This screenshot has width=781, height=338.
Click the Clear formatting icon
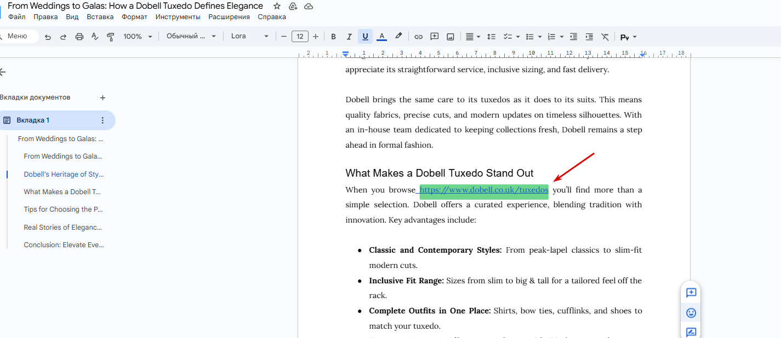click(x=605, y=37)
